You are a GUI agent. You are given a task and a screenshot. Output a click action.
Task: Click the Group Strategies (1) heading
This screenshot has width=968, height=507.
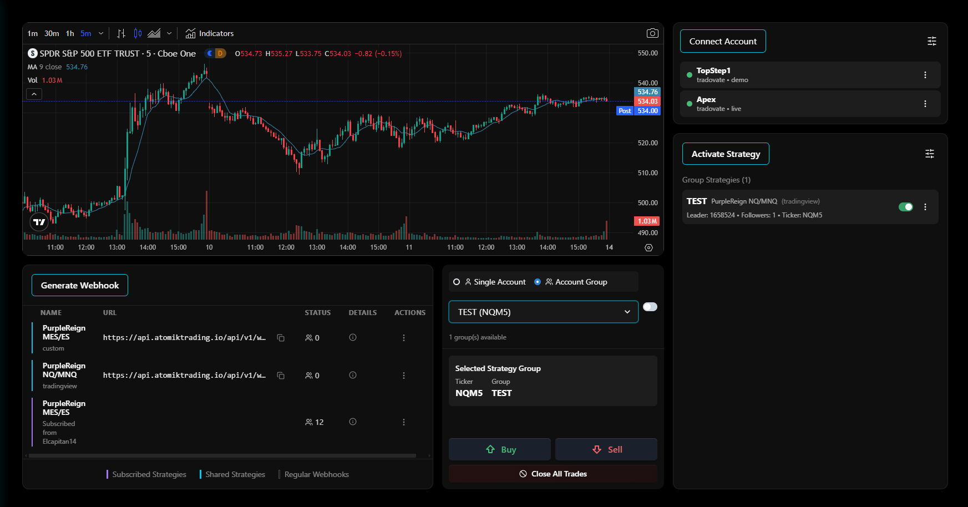click(x=716, y=180)
